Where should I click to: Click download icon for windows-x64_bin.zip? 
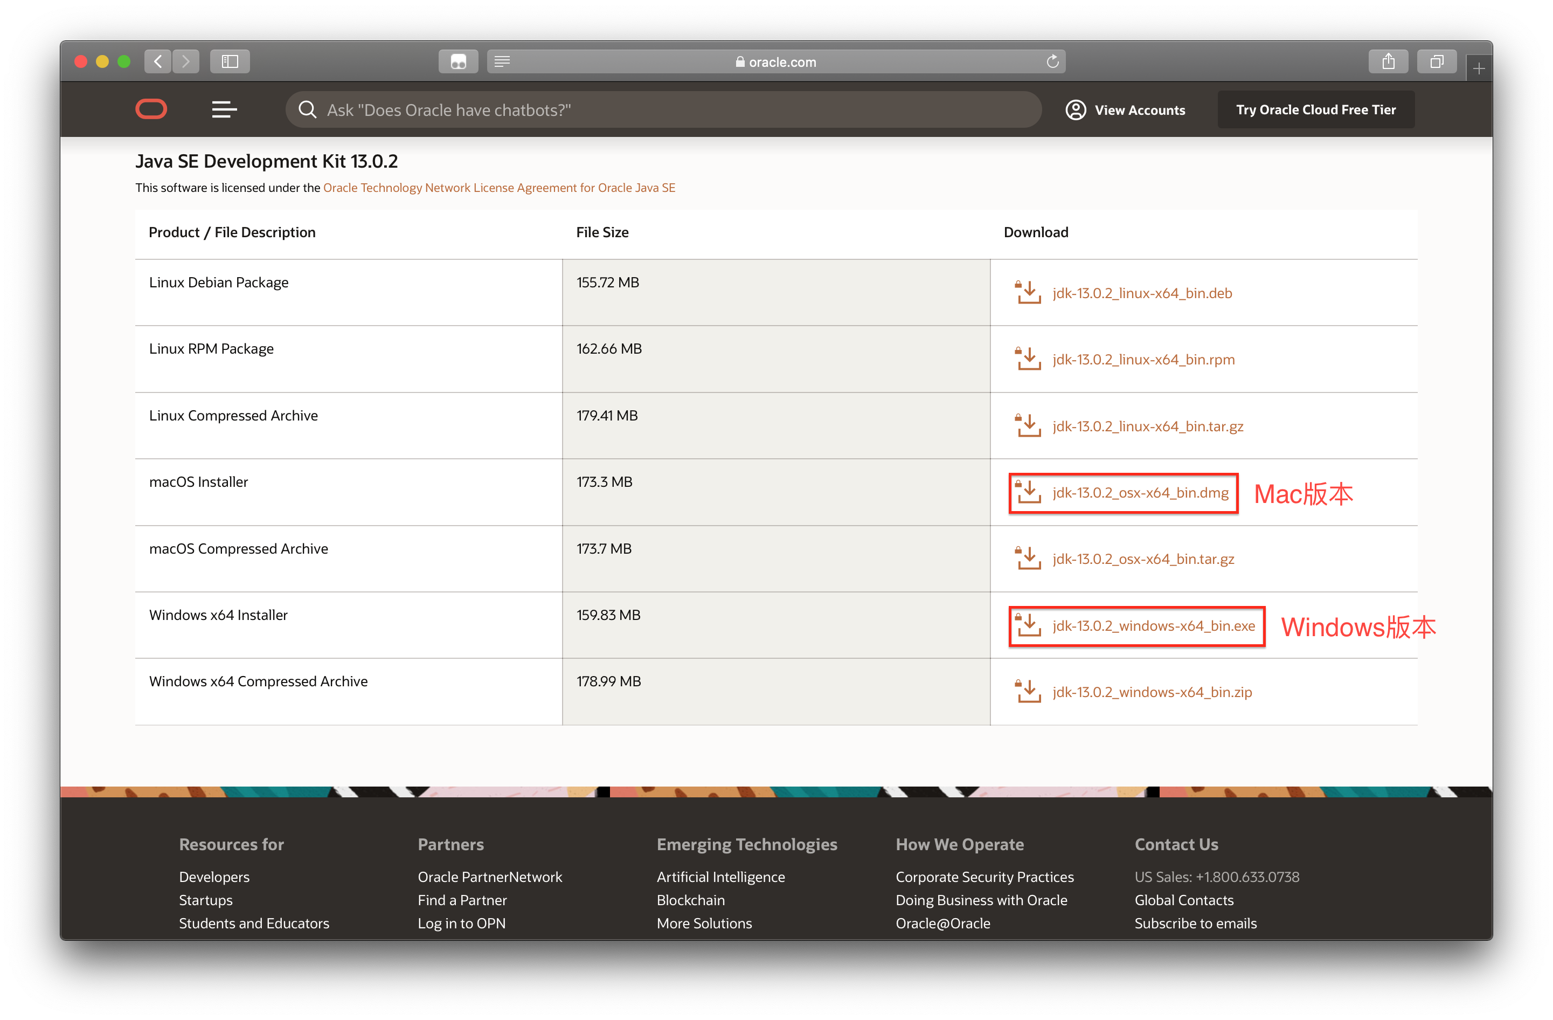pos(1028,692)
